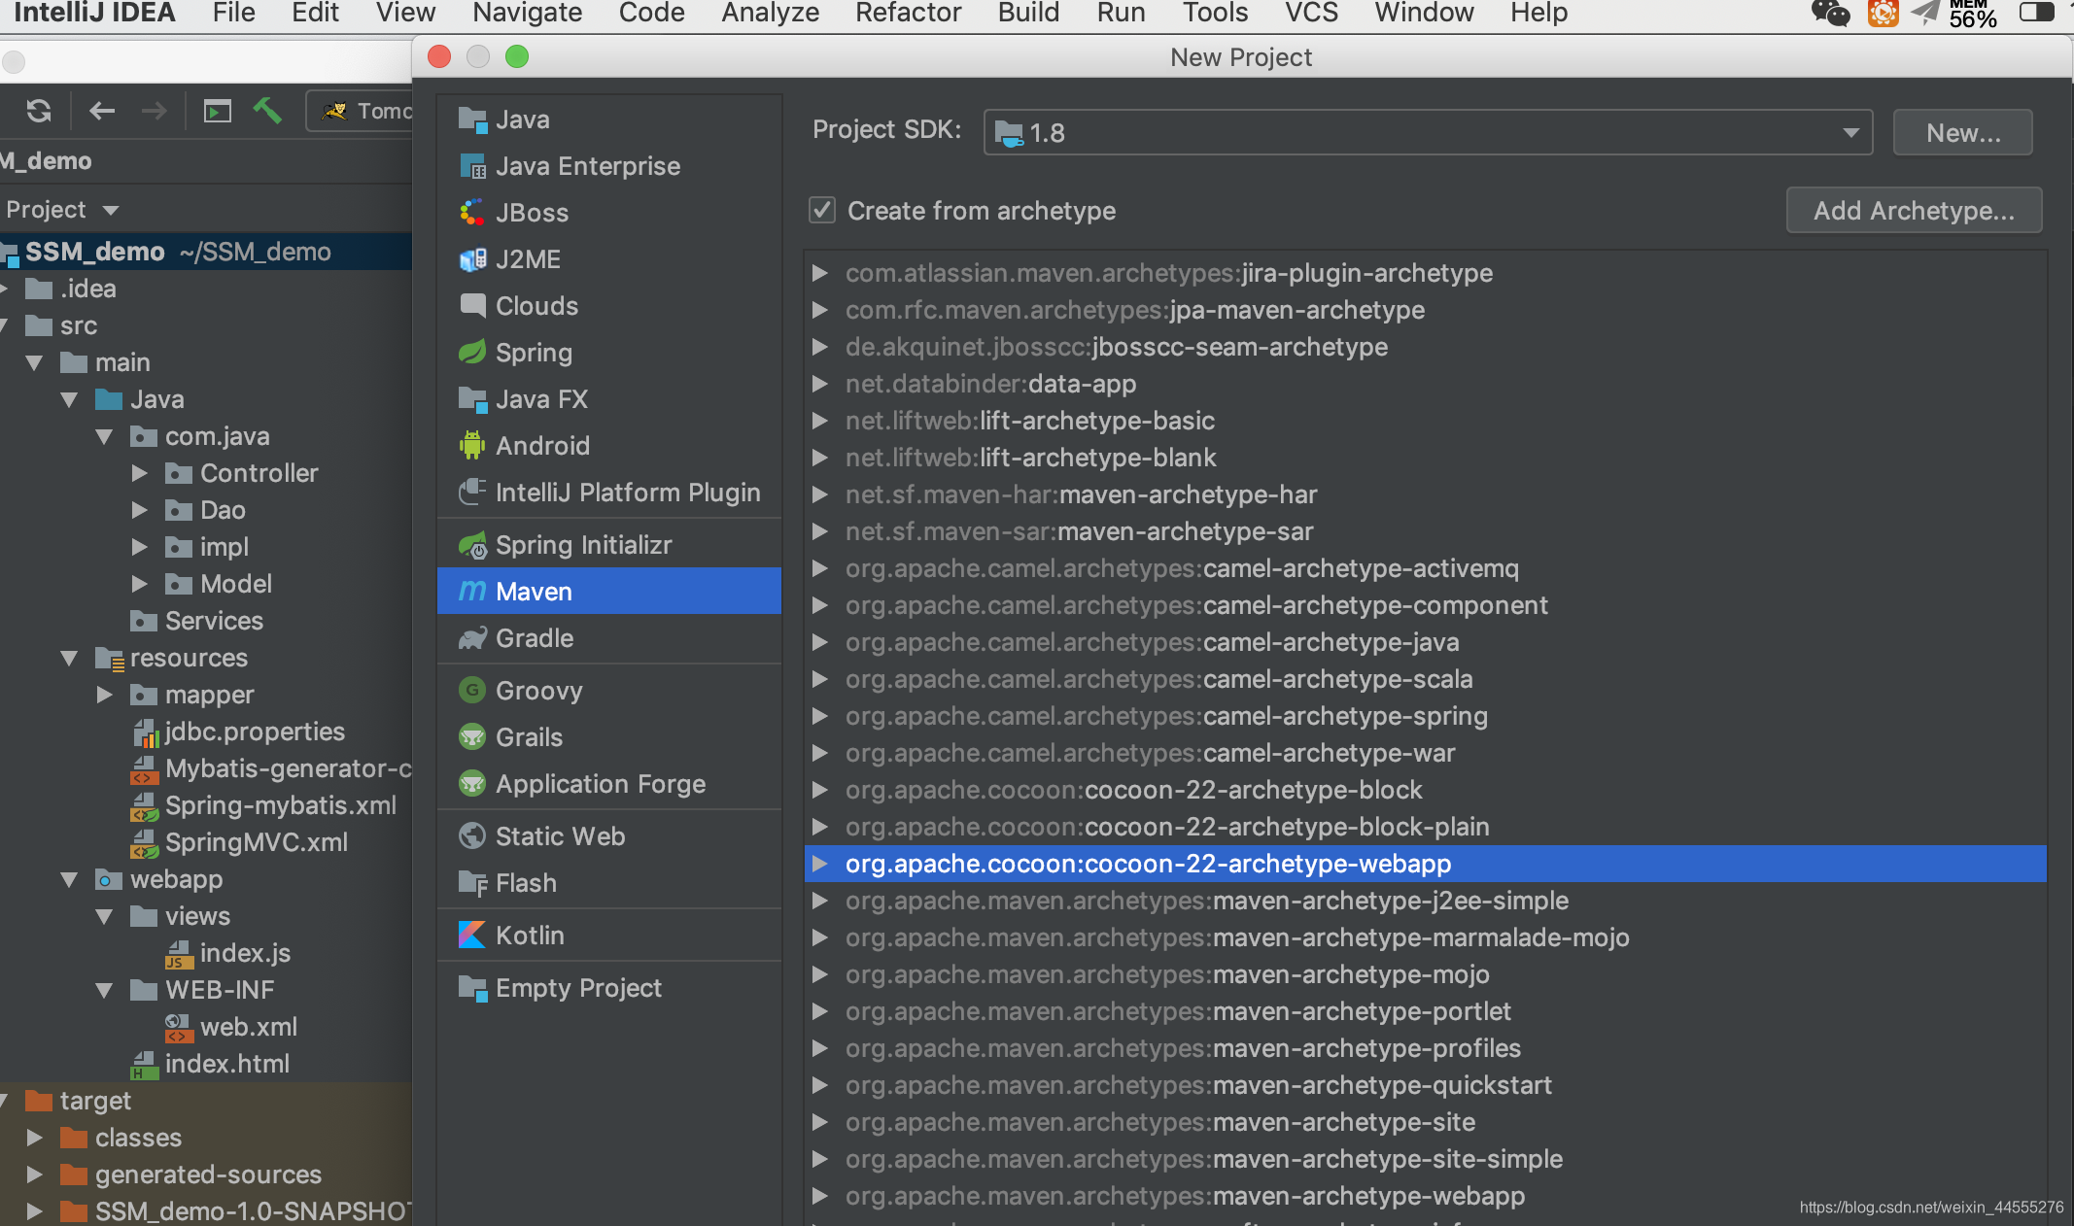Expand the Controller package
This screenshot has height=1226, width=2074.
pyautogui.click(x=140, y=473)
